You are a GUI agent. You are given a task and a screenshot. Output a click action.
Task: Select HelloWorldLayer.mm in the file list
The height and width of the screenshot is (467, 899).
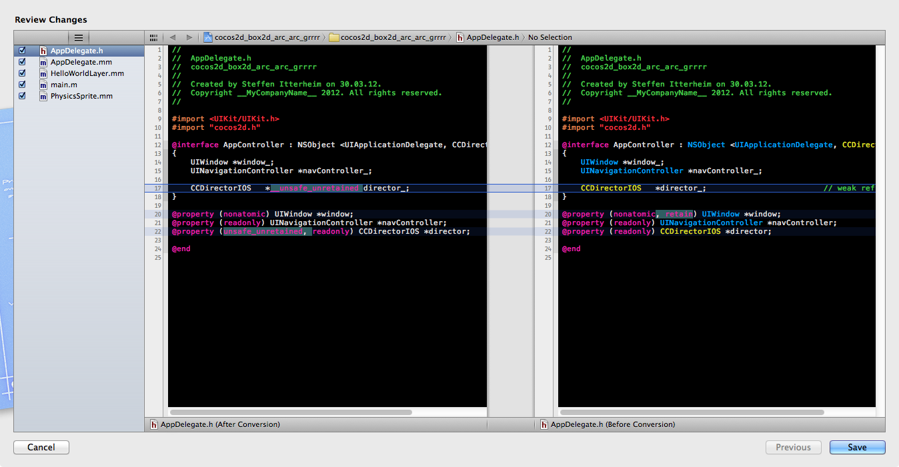[79, 73]
